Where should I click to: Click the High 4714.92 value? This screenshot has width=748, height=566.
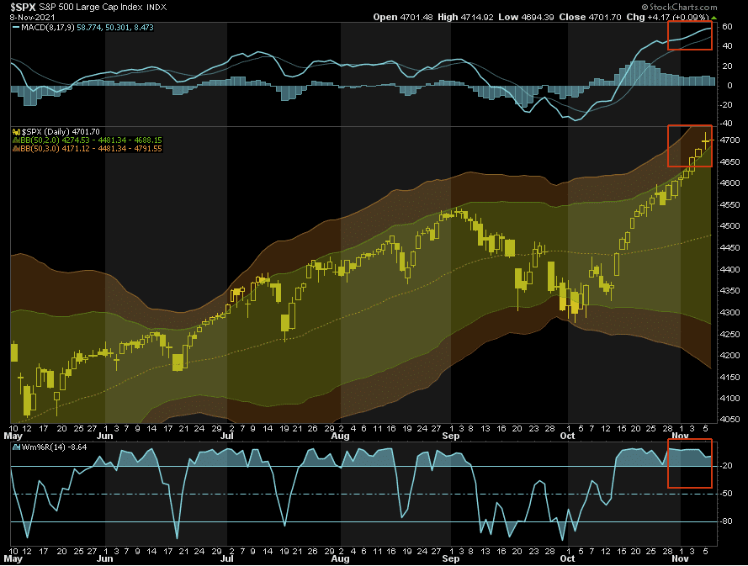click(465, 17)
